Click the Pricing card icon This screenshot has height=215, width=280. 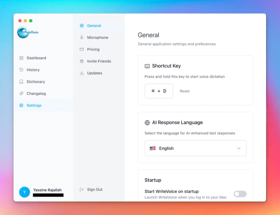[x=82, y=49]
